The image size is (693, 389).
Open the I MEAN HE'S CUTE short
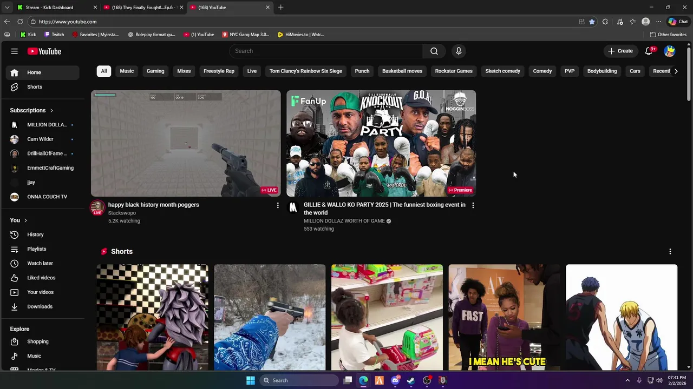[504, 317]
